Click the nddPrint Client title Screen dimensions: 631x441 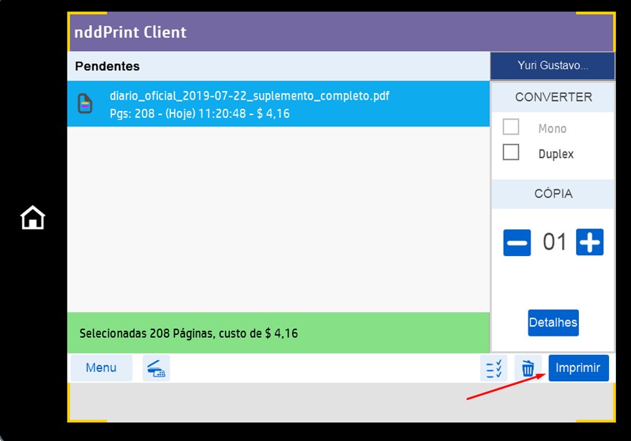[x=130, y=32]
